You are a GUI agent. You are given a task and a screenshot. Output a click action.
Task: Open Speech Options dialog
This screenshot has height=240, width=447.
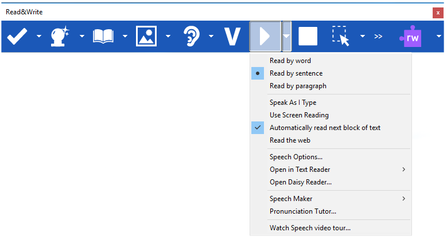coord(331,157)
